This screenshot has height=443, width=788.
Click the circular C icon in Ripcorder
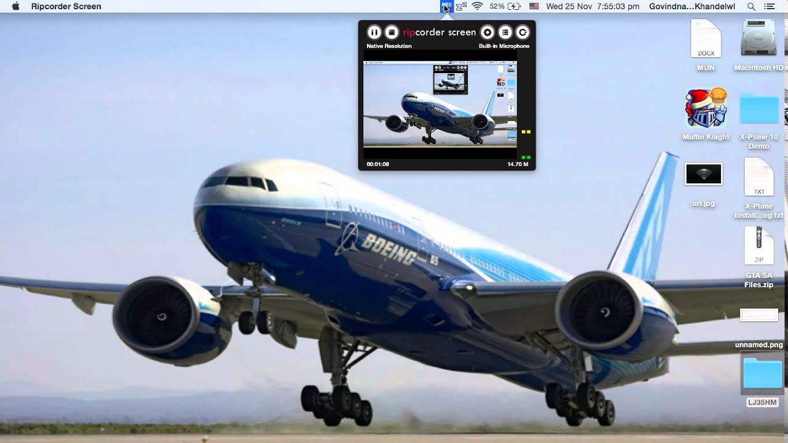(523, 33)
